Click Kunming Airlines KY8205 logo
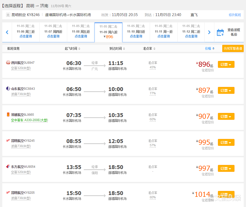 click(x=8, y=192)
